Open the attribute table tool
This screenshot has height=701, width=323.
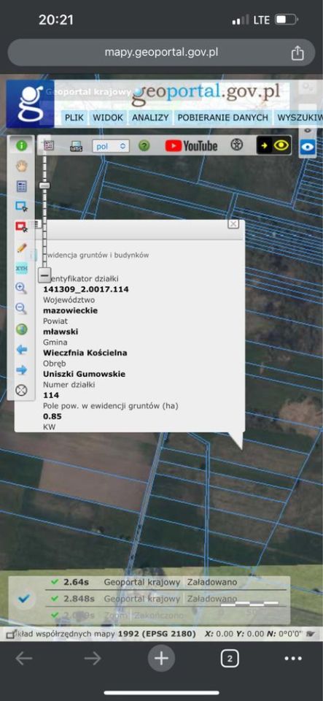click(21, 186)
